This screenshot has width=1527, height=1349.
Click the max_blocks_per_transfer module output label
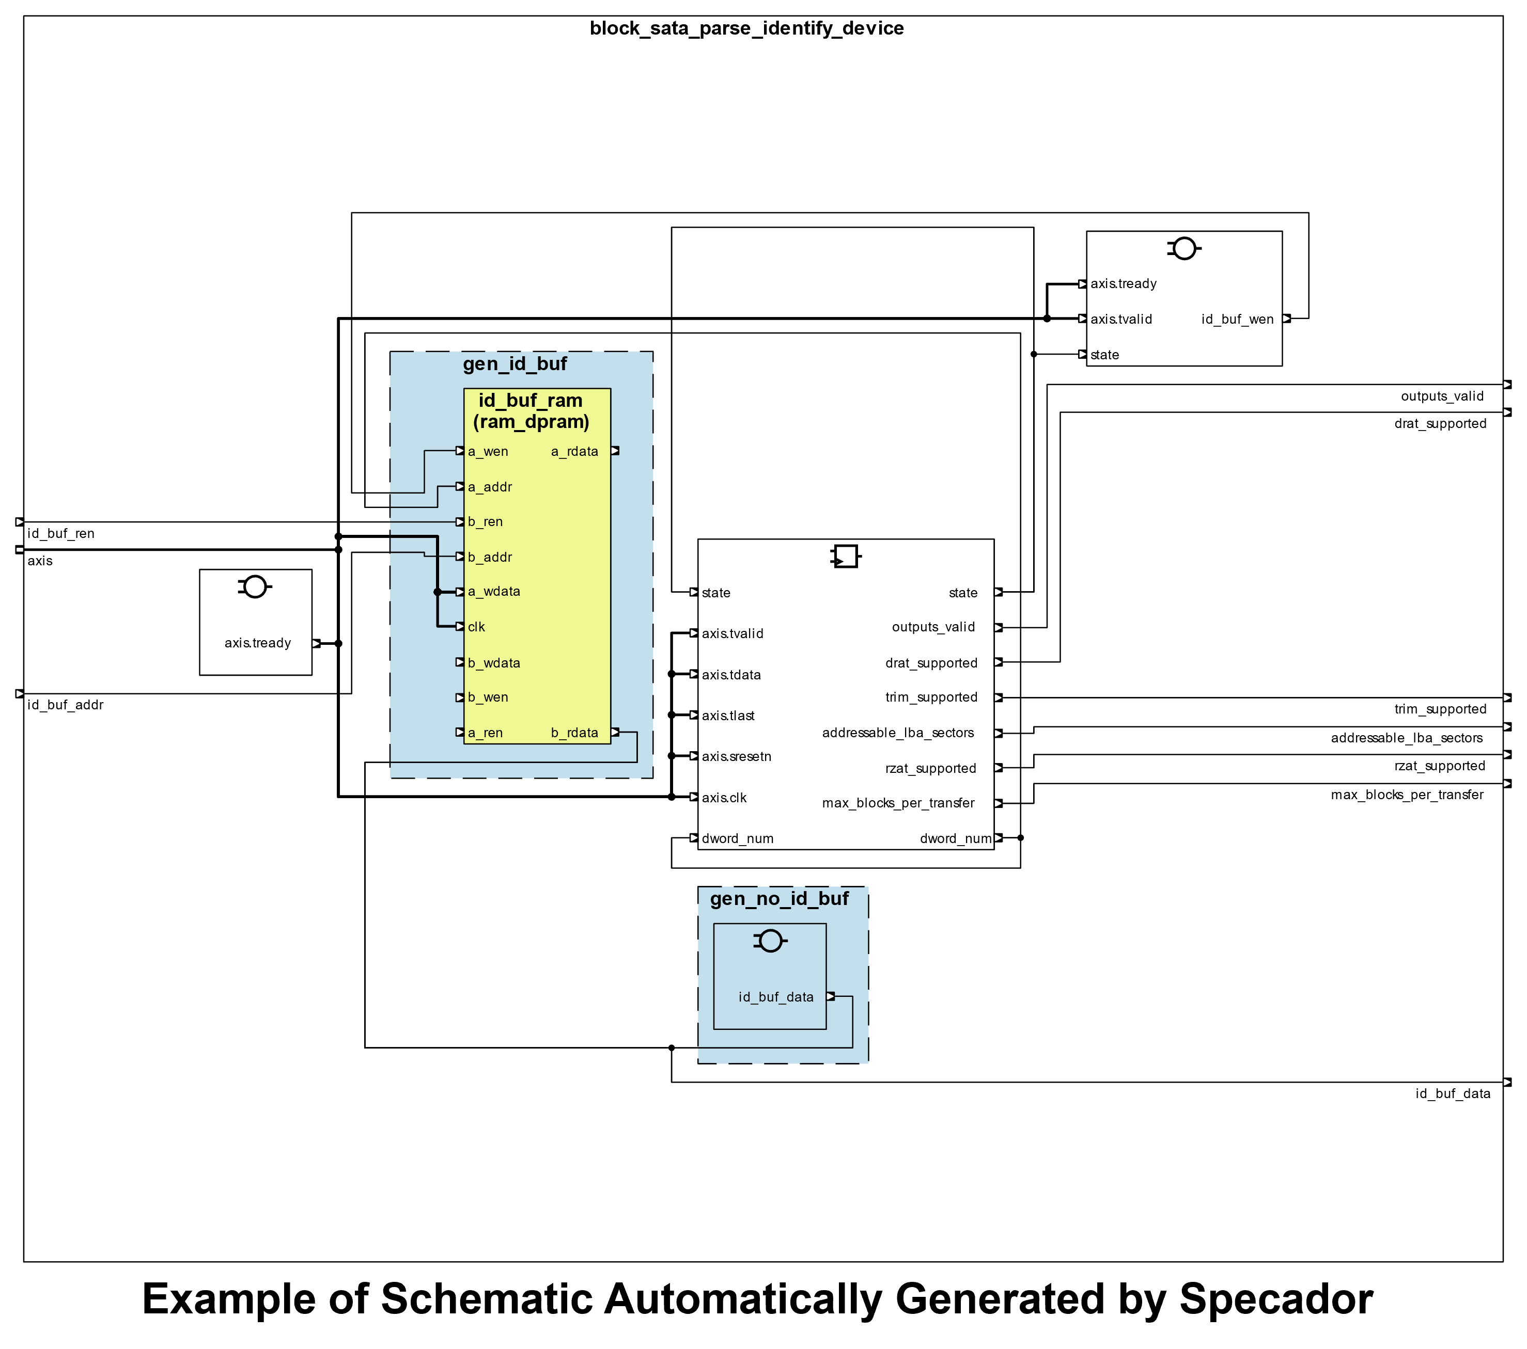coord(1407,795)
